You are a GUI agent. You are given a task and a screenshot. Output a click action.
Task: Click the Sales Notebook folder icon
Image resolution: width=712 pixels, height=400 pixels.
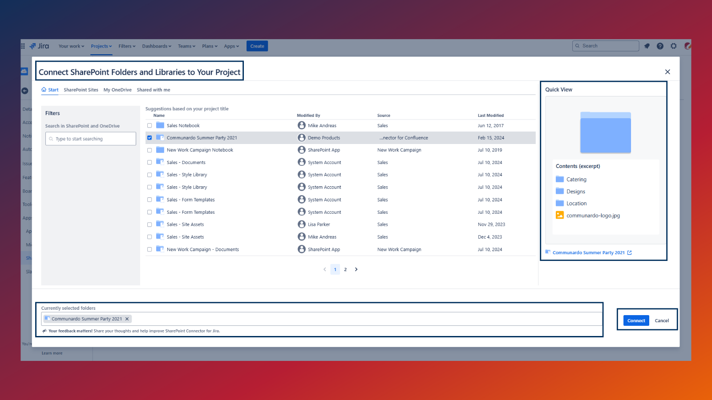160,125
